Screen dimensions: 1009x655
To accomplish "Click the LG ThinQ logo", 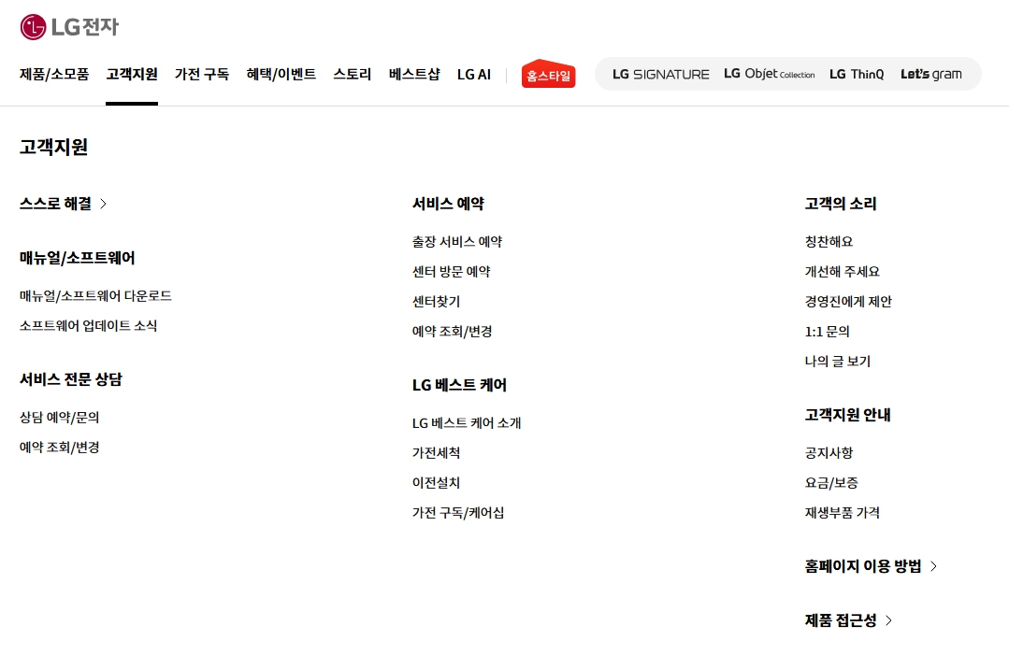I will pos(857,75).
